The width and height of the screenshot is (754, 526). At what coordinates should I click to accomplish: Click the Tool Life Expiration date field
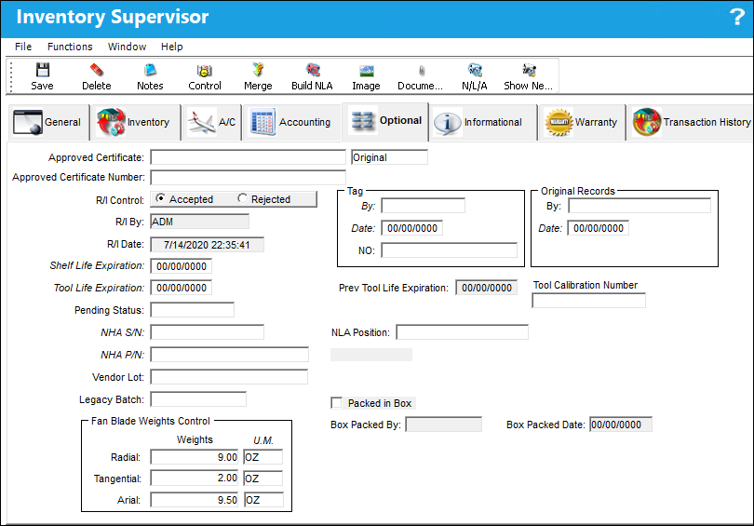[x=181, y=288]
